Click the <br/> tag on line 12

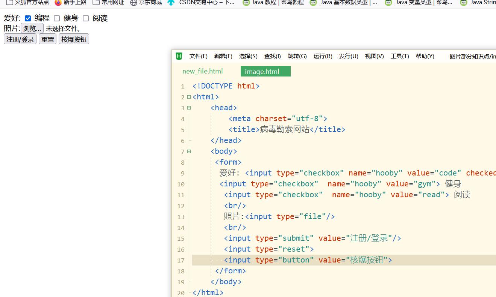(x=235, y=205)
